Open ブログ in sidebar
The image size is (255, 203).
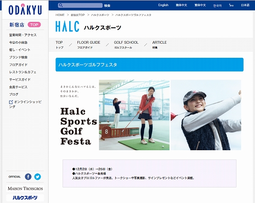coord(14,94)
